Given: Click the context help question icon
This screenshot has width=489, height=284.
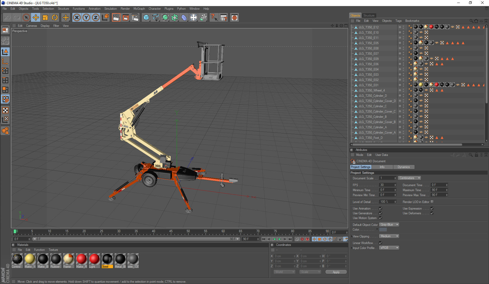Looking at the screenshot, I should pyautogui.click(x=214, y=18).
